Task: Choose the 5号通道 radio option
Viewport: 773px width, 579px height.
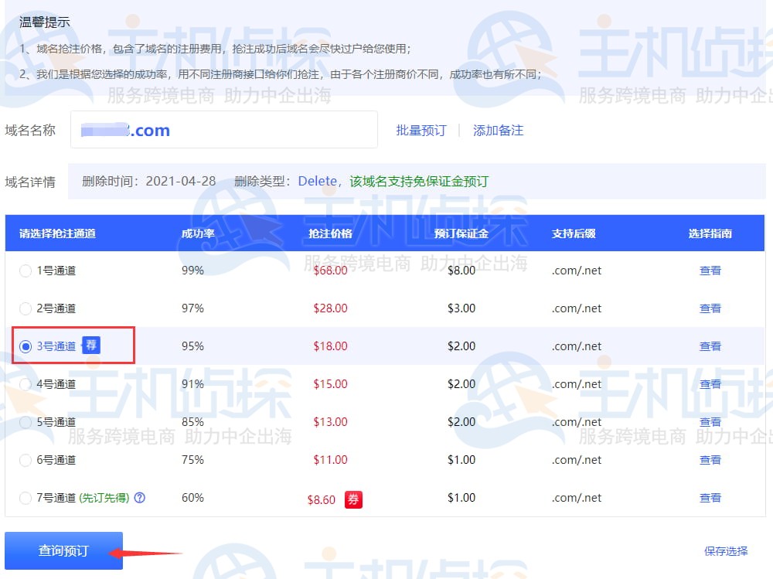Action: coord(26,422)
